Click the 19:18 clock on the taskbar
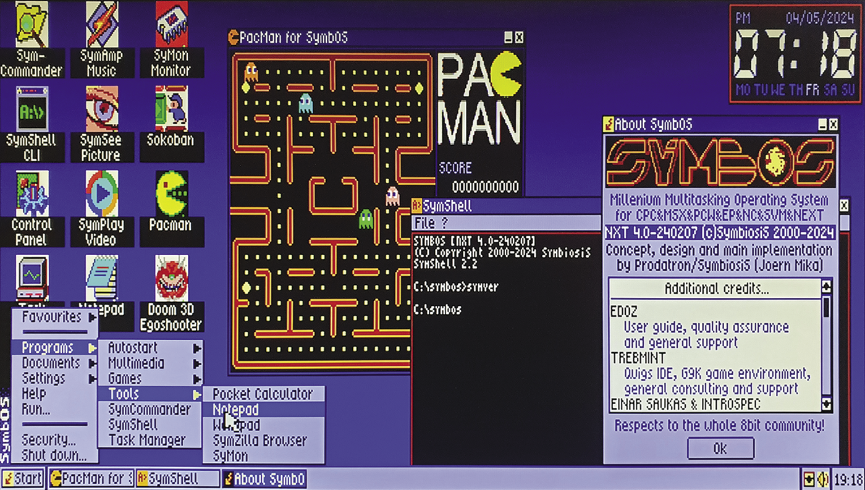Screen dimensions: 865x490 click(848, 479)
